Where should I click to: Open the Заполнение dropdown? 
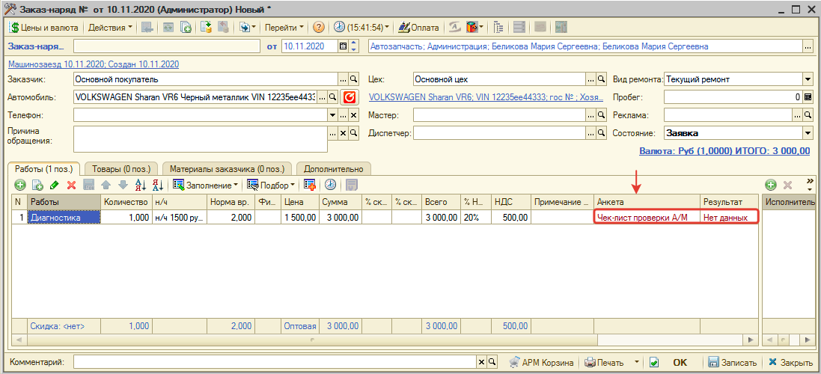[x=205, y=185]
